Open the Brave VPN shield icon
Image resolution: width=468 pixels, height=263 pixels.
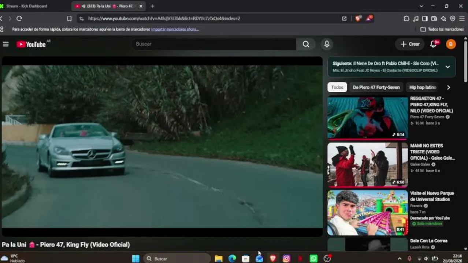453,19
